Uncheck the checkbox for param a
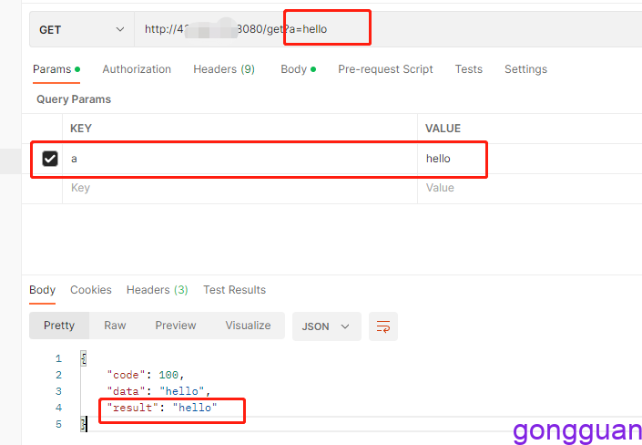 pyautogui.click(x=50, y=159)
